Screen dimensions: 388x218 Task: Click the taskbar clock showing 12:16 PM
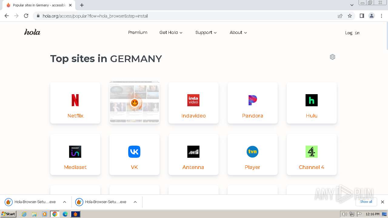[x=373, y=214]
